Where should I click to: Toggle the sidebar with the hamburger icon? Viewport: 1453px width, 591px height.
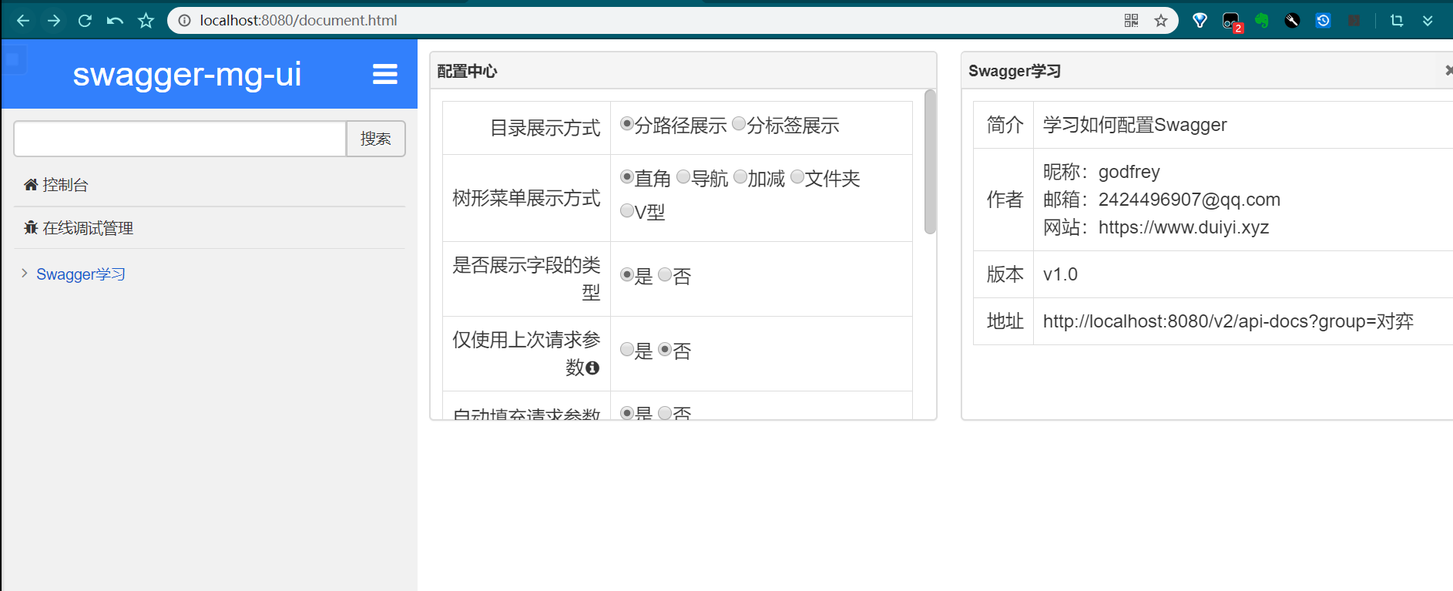point(385,74)
